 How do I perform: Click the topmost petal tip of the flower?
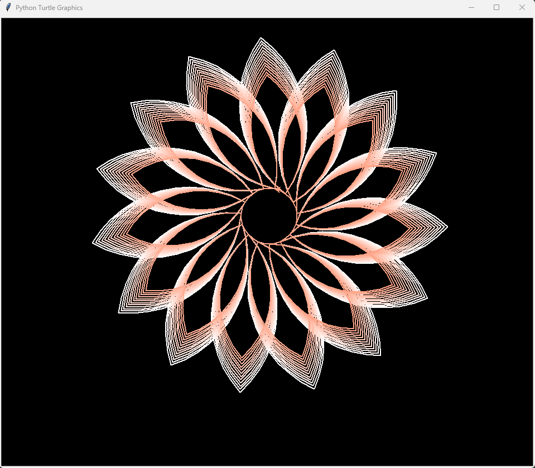pos(261,39)
